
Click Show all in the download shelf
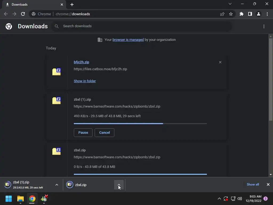point(253,184)
